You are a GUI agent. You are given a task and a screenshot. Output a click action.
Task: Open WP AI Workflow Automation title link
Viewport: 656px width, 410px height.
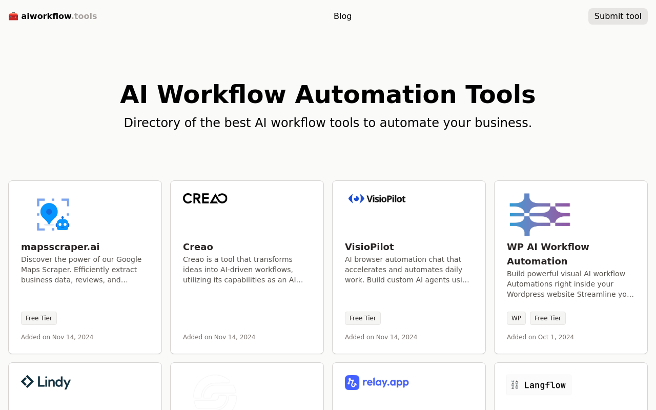click(x=548, y=254)
